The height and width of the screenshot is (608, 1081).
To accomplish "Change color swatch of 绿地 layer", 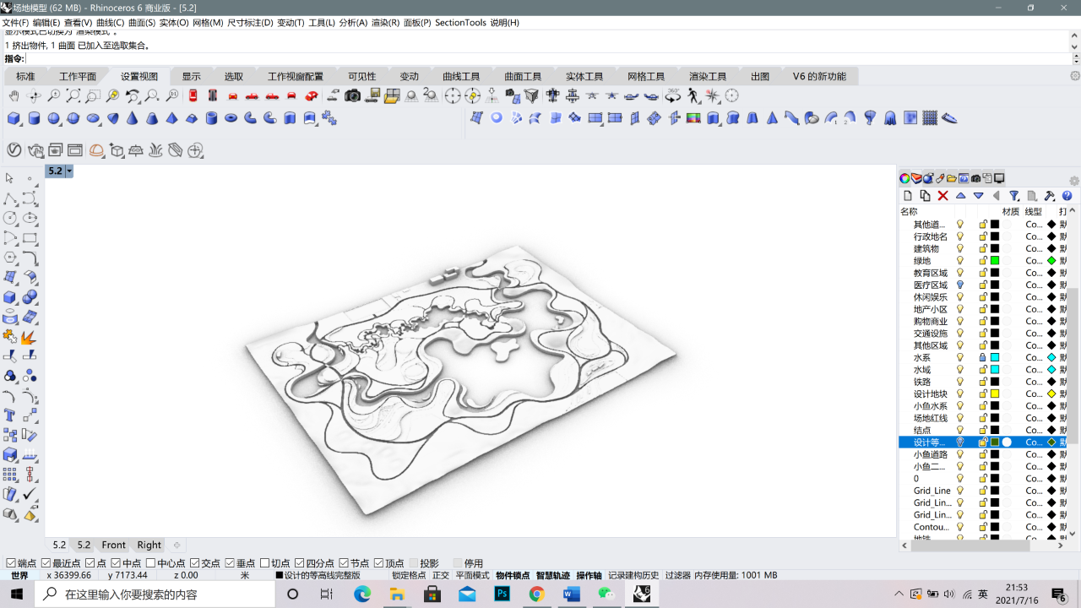I will click(x=995, y=261).
